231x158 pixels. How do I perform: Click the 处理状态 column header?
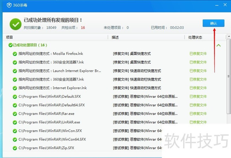click(195, 37)
